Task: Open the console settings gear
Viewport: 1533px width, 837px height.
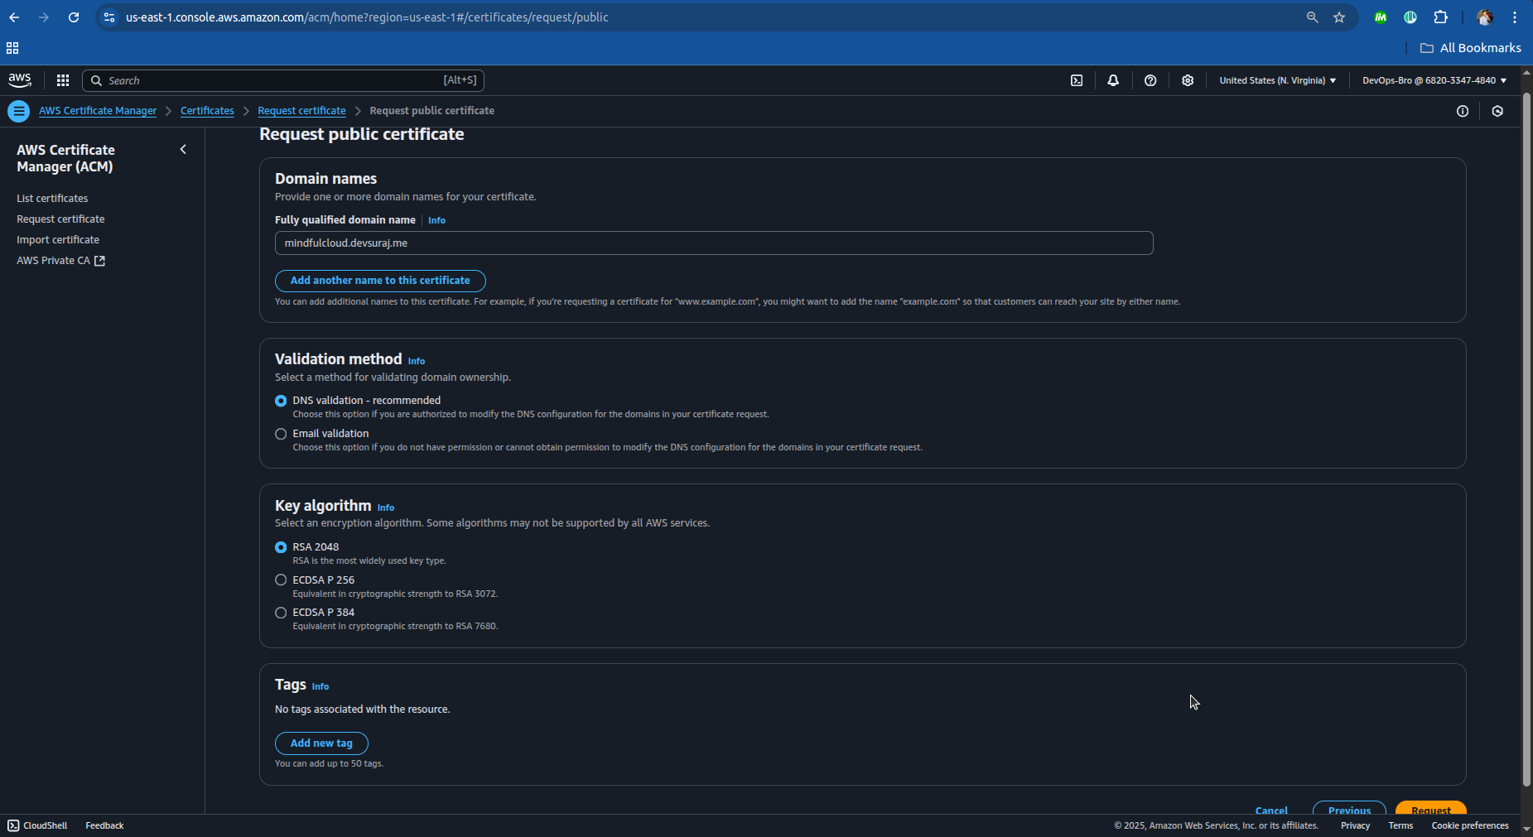Action: pos(1188,80)
